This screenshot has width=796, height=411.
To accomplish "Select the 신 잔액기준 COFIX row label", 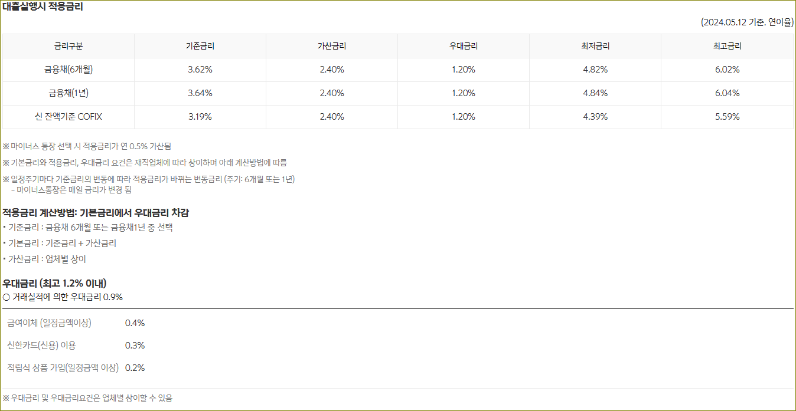I will coord(68,116).
